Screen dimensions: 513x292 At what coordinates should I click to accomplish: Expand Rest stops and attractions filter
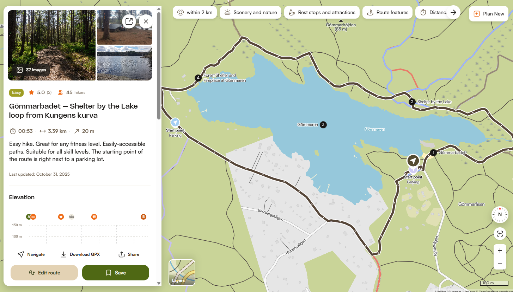click(322, 12)
